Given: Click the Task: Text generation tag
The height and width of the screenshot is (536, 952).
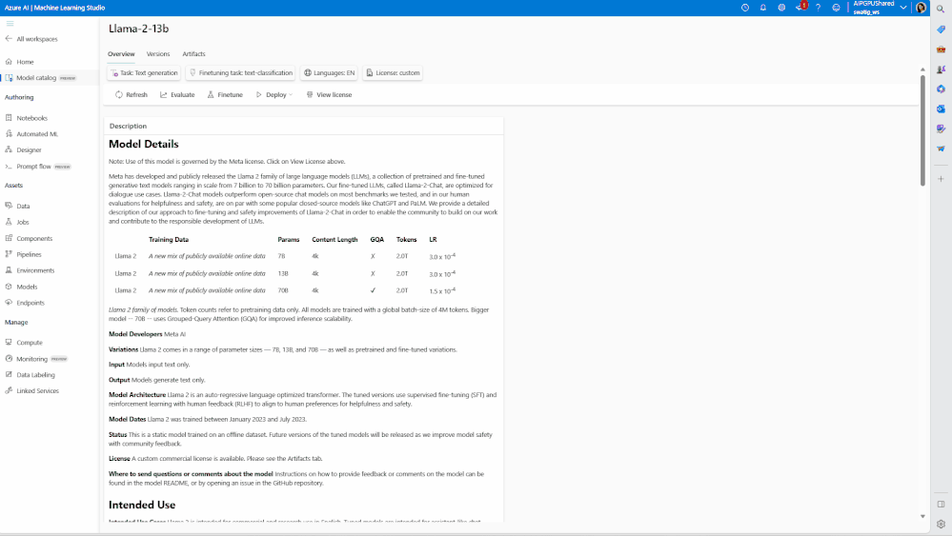Looking at the screenshot, I should tap(145, 72).
